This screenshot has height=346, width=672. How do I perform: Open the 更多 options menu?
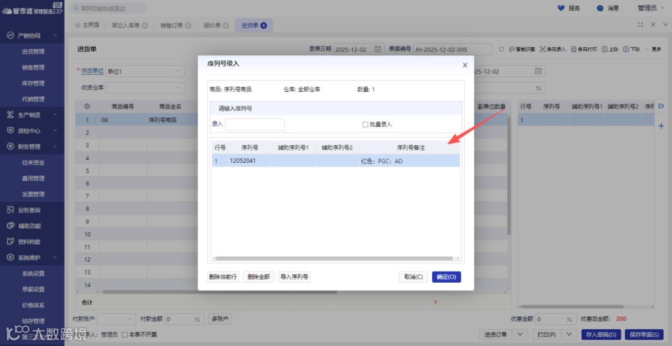[653, 49]
